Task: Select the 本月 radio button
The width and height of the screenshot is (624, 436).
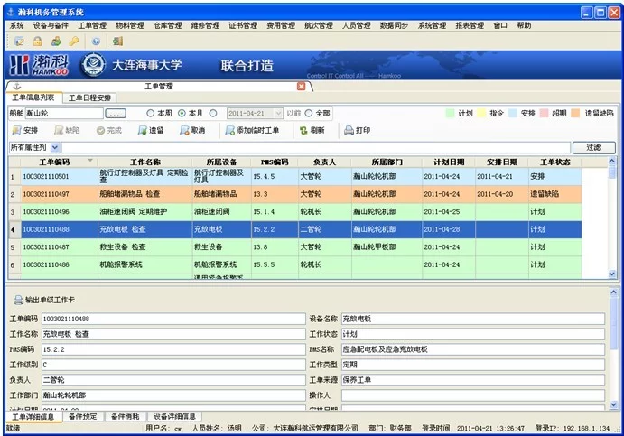Action: 182,114
